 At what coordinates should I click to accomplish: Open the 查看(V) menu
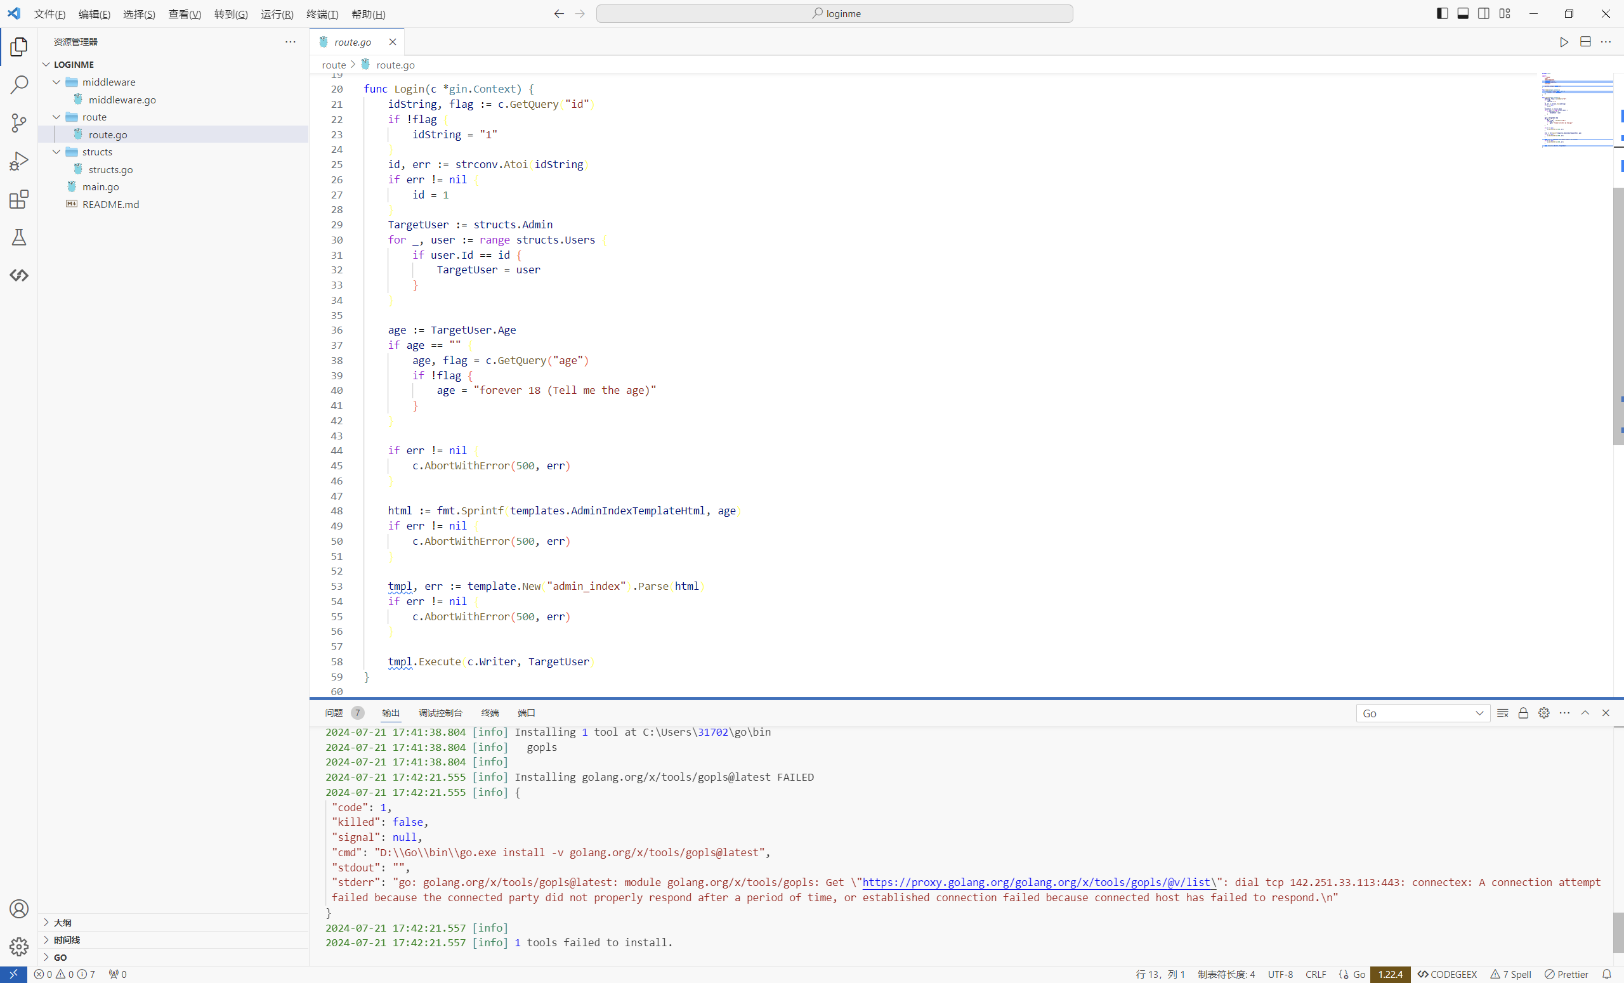coord(185,14)
